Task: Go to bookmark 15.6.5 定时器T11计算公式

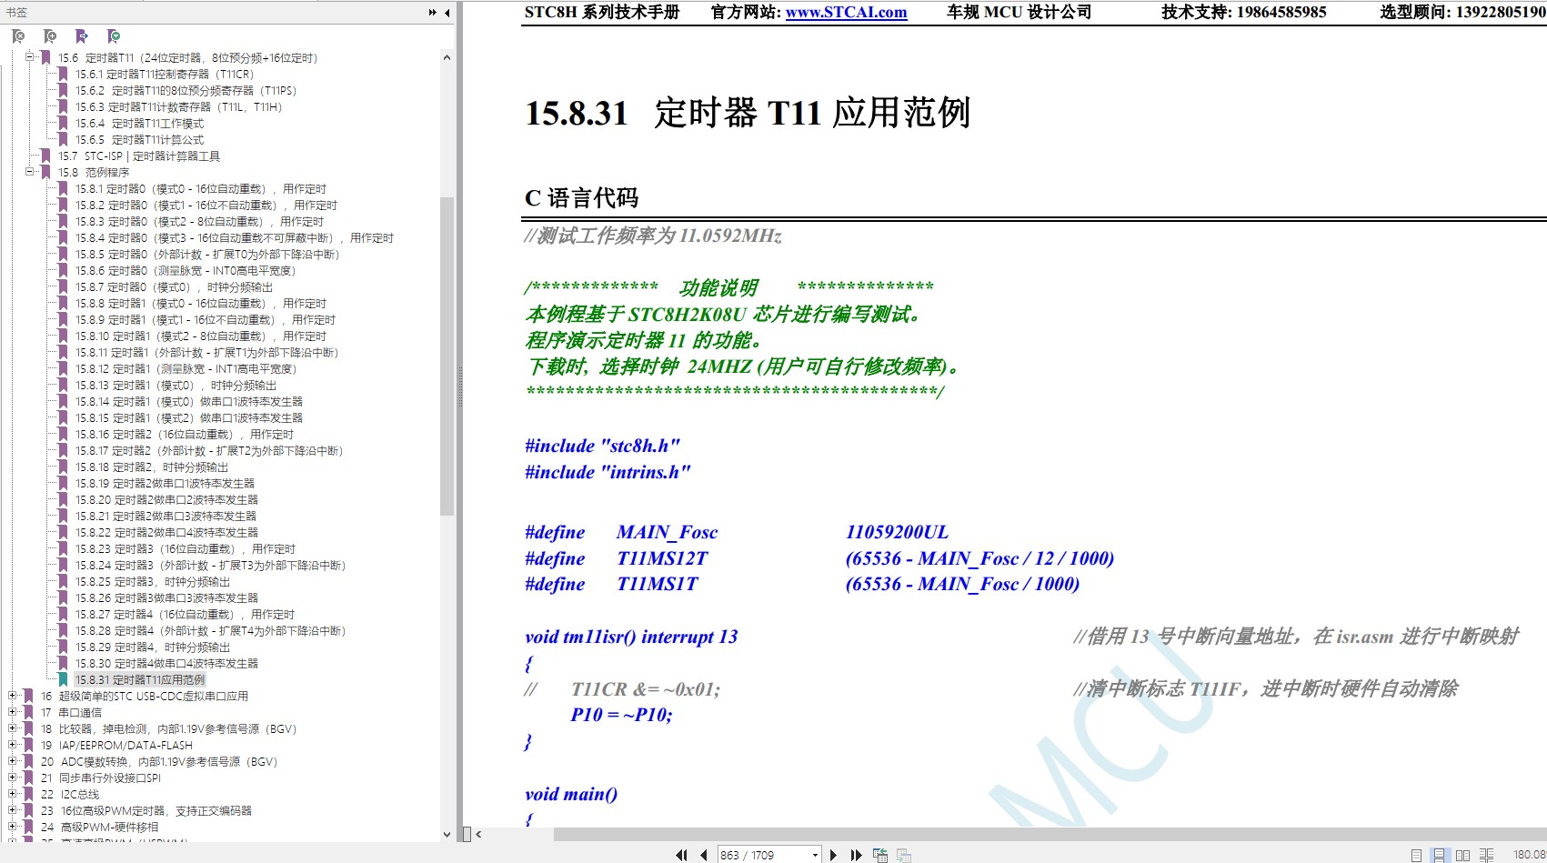Action: tap(140, 140)
